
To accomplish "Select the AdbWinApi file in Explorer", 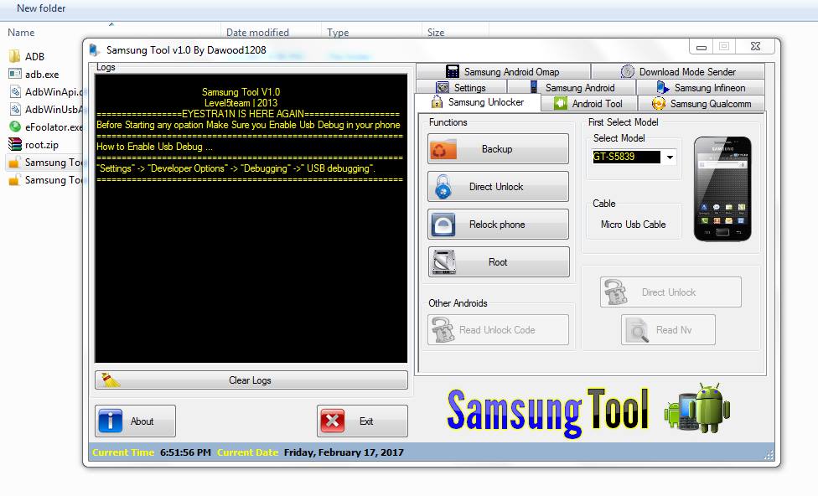I will [x=45, y=92].
